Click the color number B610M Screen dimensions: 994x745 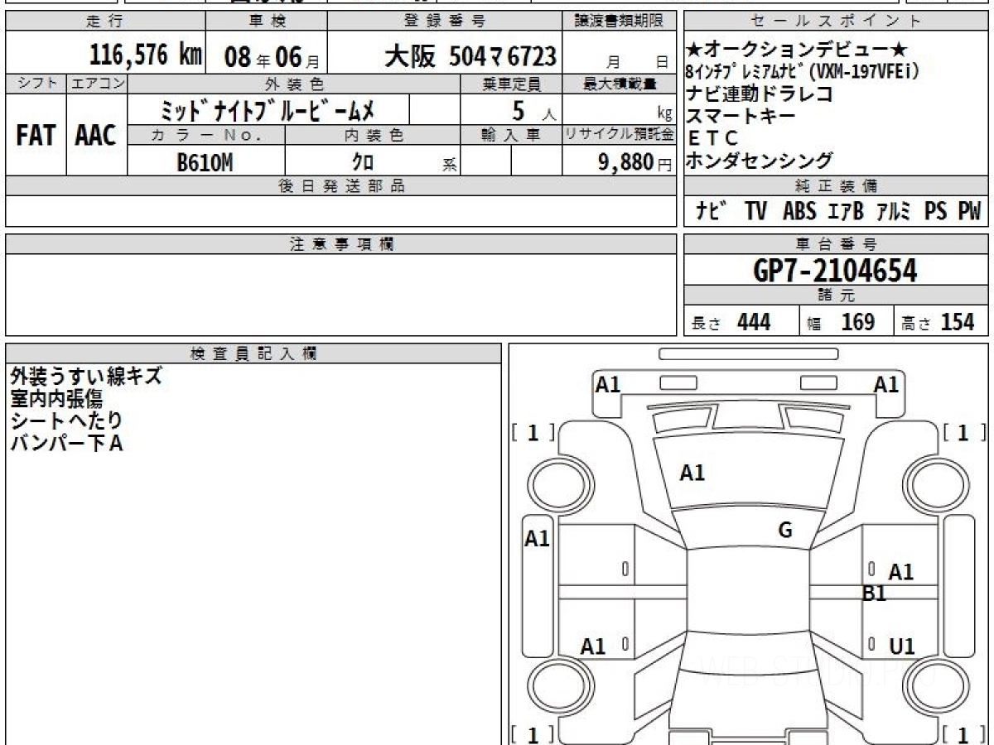click(205, 163)
